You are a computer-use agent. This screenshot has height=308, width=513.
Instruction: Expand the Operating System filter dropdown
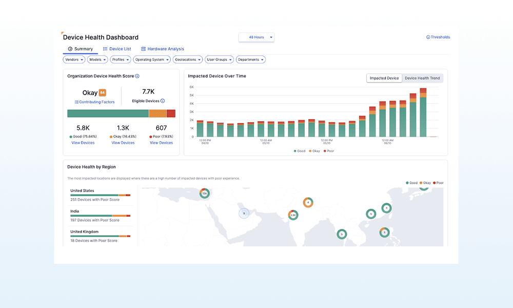point(152,60)
